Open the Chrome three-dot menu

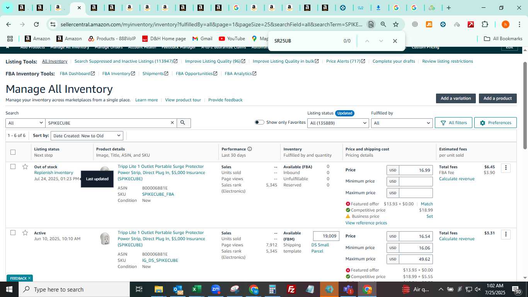click(519, 24)
